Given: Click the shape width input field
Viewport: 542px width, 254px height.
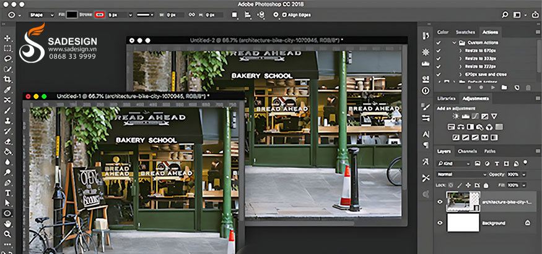Looking at the screenshot, I should 174,15.
